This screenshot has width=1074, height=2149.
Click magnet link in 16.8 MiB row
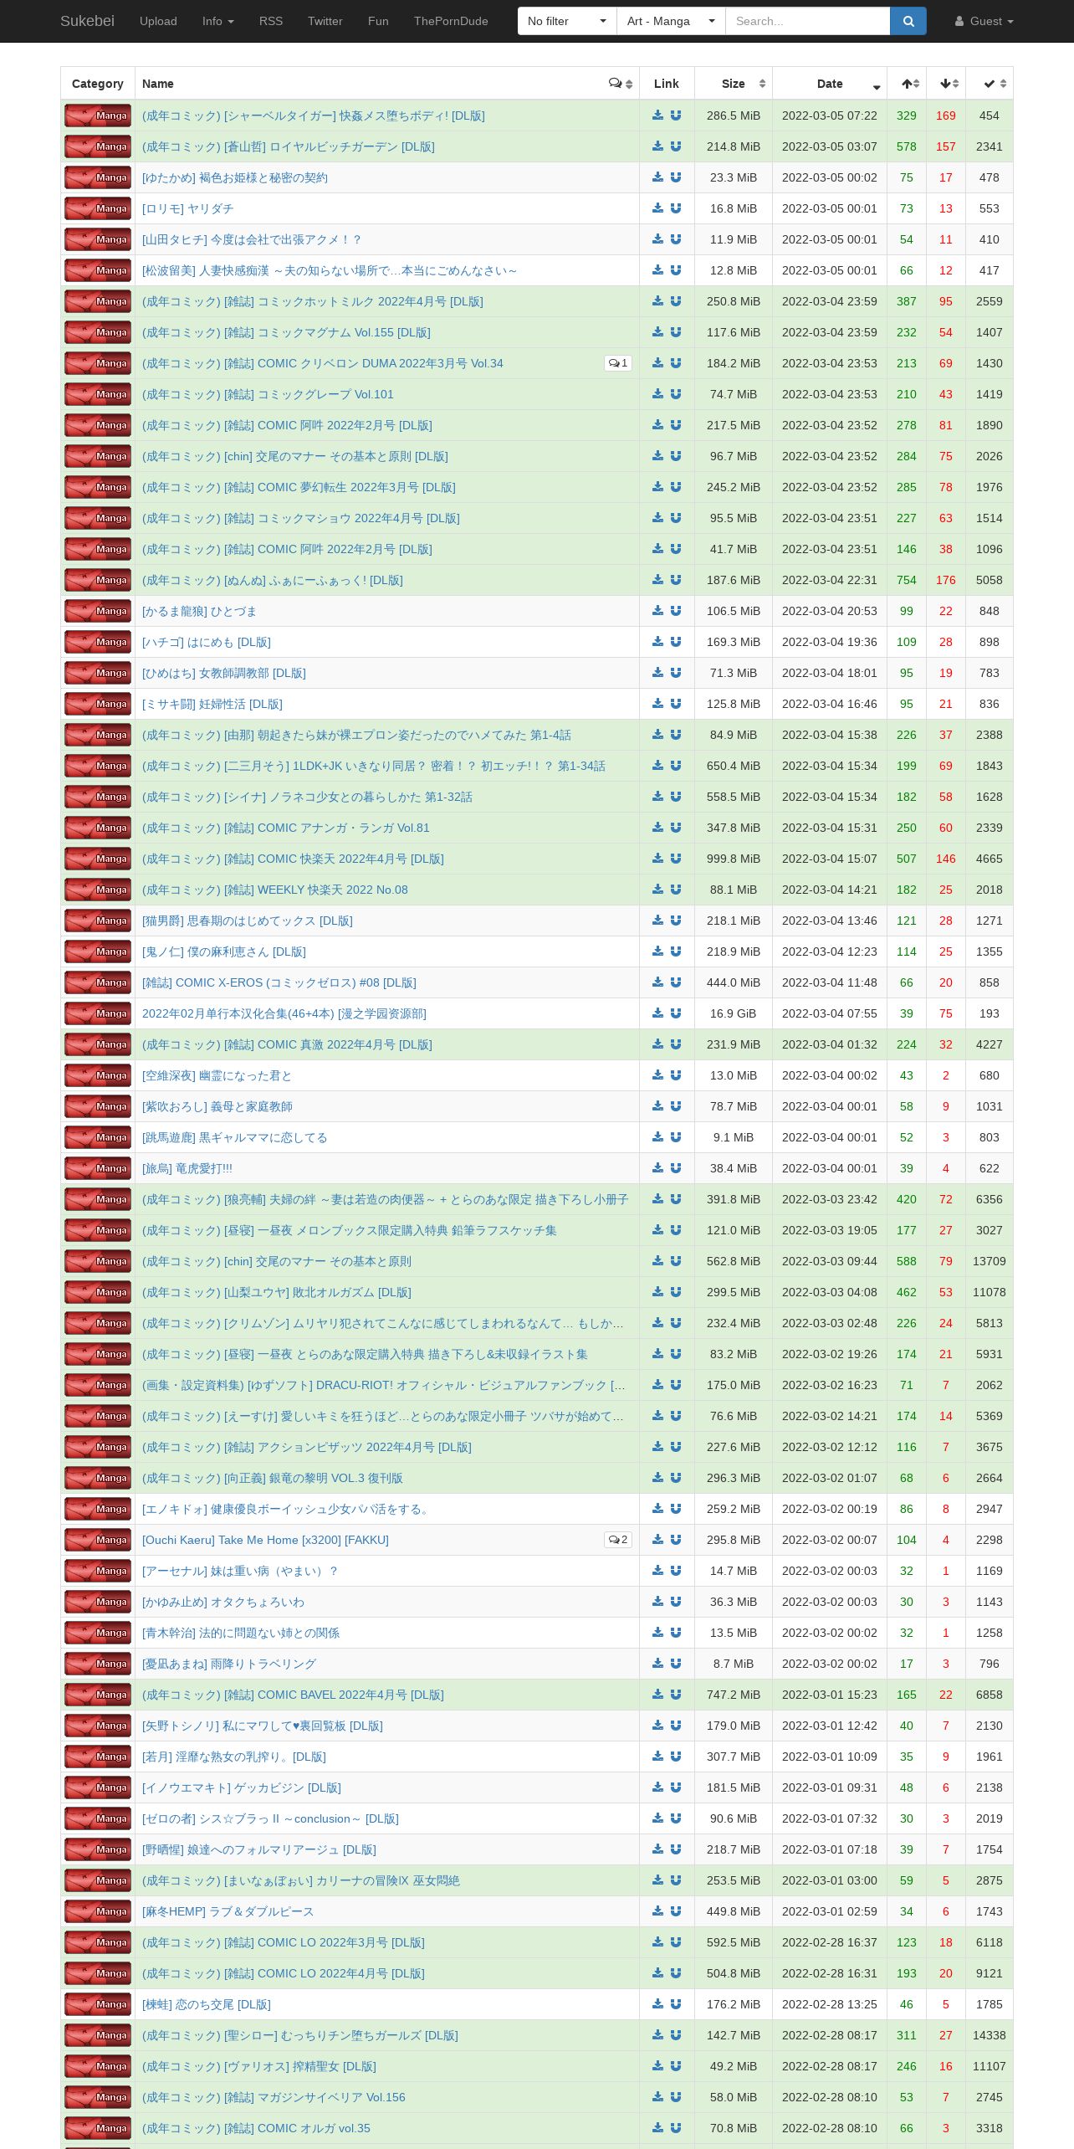click(676, 208)
